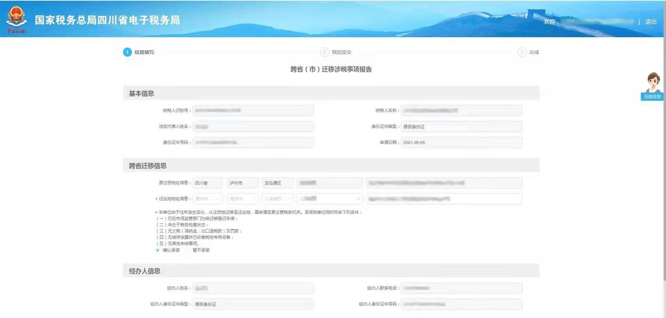Open the 在线咨询 customer service avatar
Viewport: 666px width, 318px height.
pos(652,83)
